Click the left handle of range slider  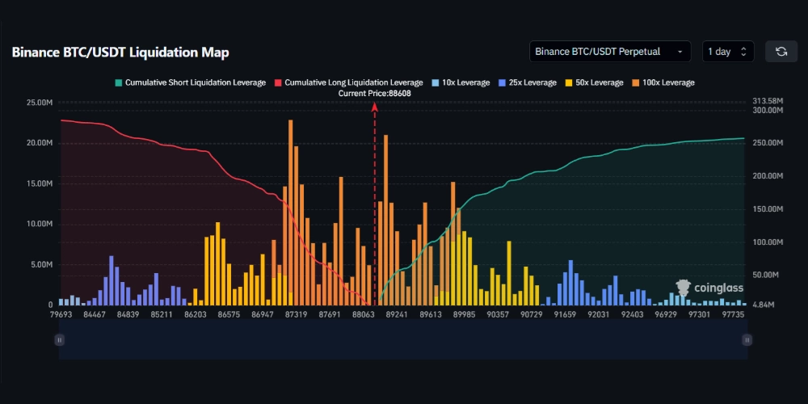click(59, 340)
